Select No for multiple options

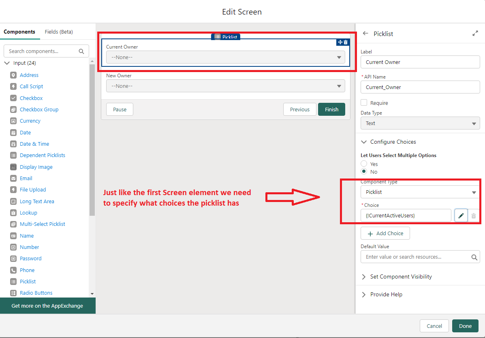(364, 172)
